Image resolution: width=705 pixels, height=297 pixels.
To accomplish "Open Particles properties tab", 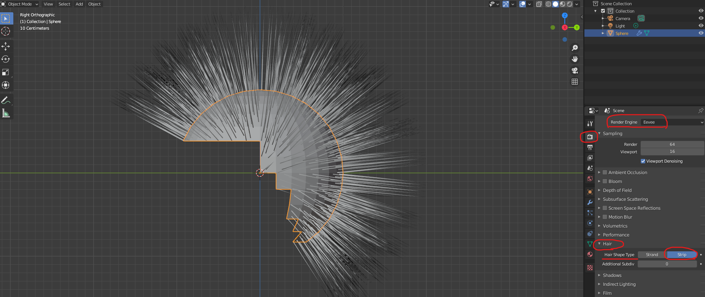I will [x=590, y=213].
